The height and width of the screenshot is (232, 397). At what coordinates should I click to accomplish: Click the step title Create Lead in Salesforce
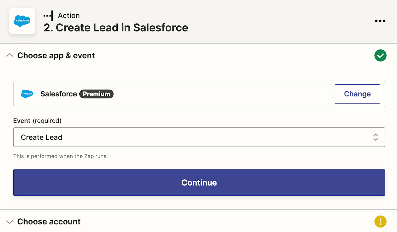(x=116, y=28)
